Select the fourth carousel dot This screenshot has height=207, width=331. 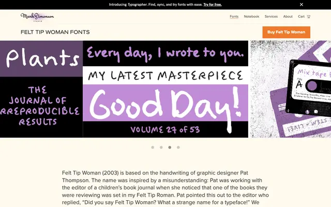178,147
